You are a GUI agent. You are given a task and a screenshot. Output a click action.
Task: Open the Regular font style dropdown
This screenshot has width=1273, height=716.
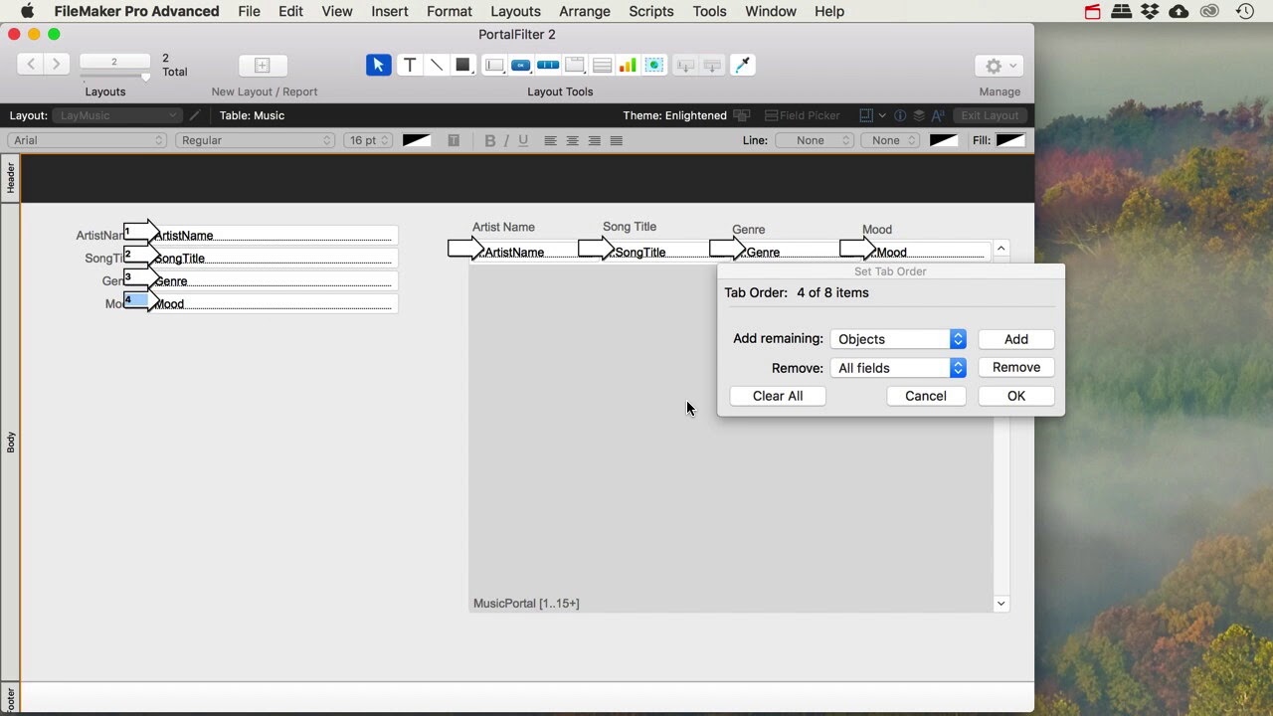(256, 140)
